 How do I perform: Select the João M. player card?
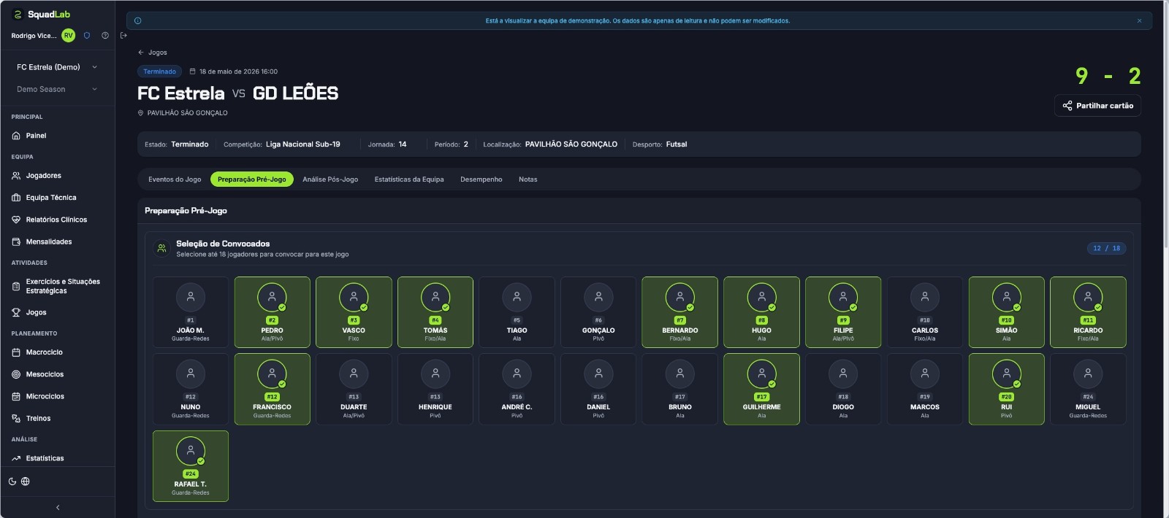pos(191,312)
